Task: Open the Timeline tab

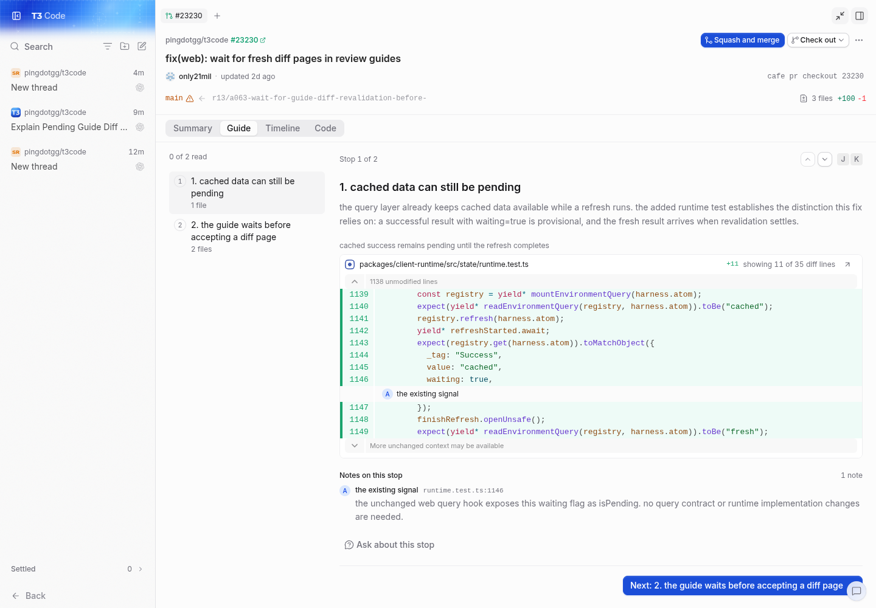Action: tap(283, 128)
